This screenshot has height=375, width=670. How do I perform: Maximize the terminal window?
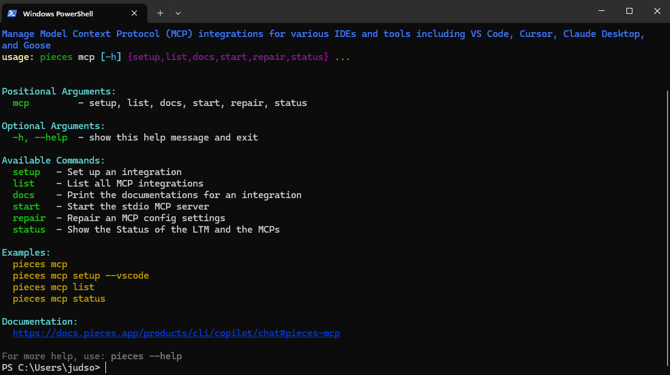point(629,11)
